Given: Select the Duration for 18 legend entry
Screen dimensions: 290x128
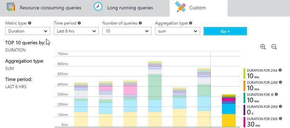Looking at the screenshot, I should (261, 98).
